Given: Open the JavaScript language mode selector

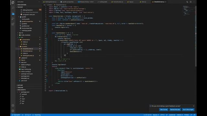Looking at the screenshot, I should coord(172,115).
